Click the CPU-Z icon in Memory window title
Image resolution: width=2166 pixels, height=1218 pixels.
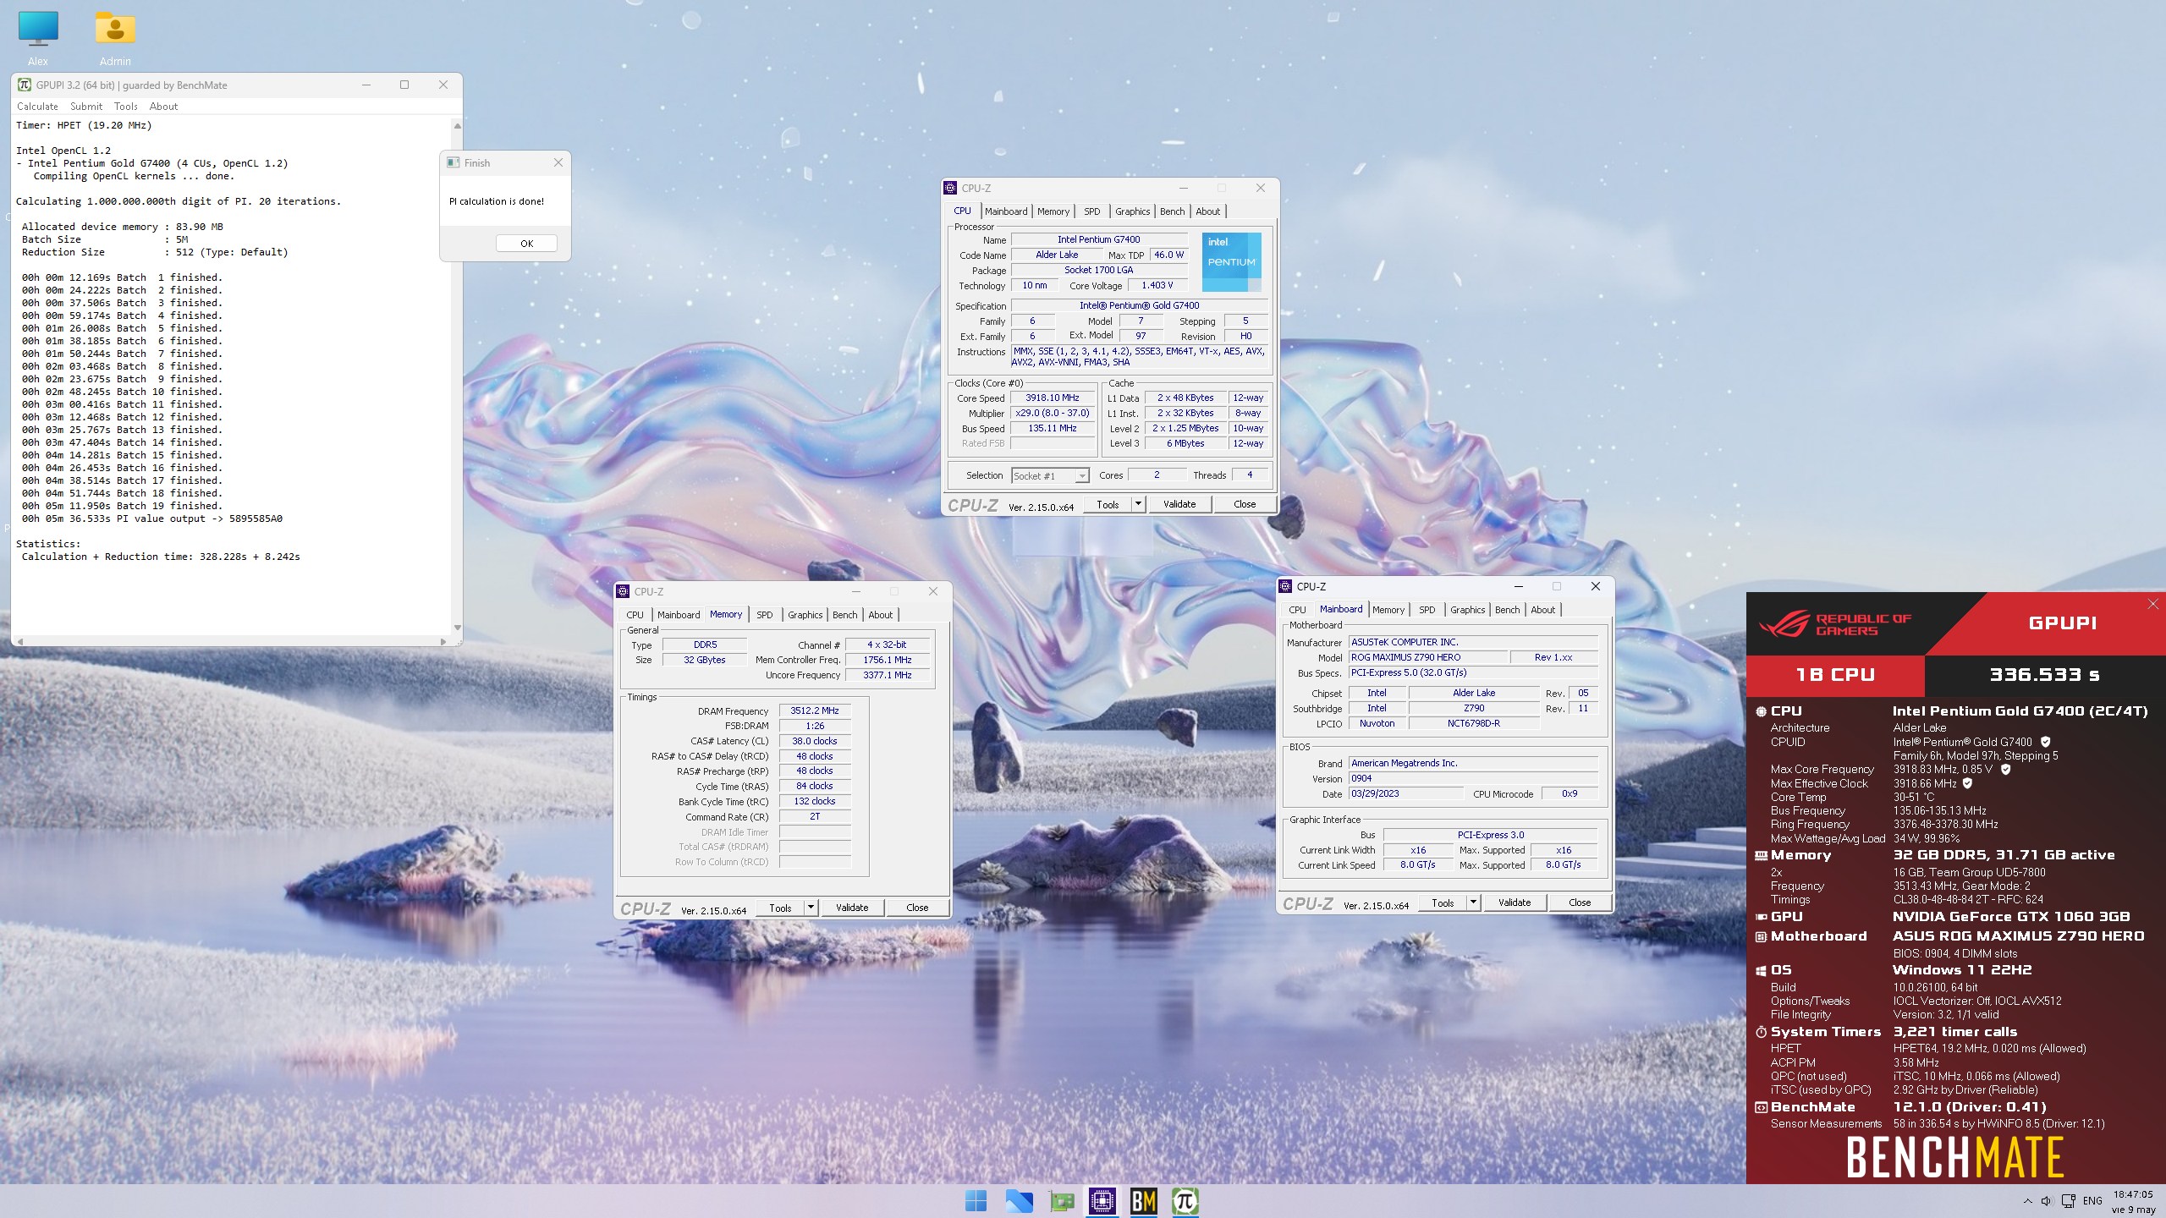[624, 591]
